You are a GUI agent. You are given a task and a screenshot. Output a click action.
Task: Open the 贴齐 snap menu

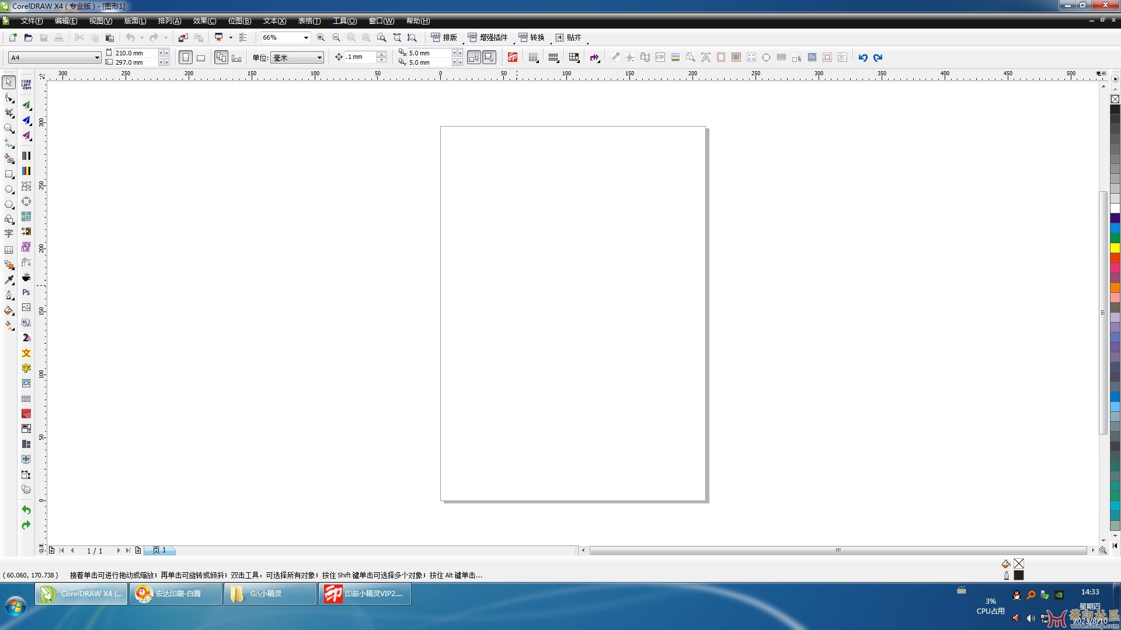(568, 37)
